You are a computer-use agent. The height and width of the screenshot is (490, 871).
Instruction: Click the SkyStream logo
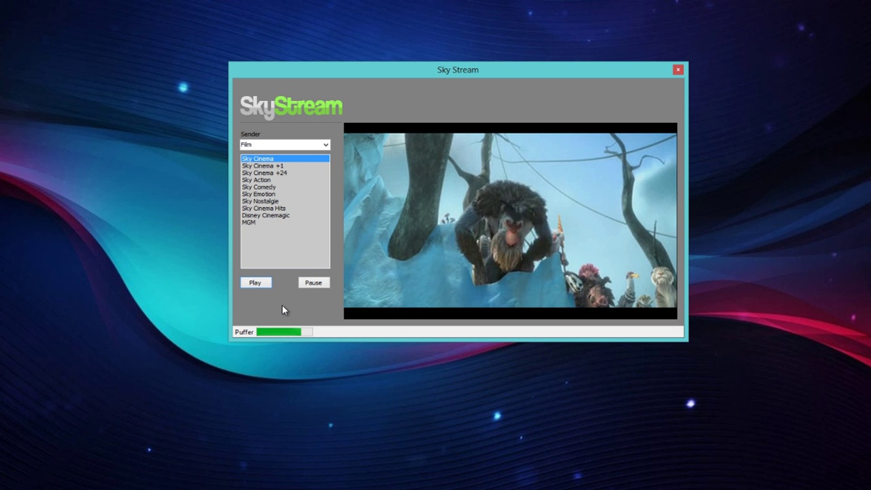[291, 107]
